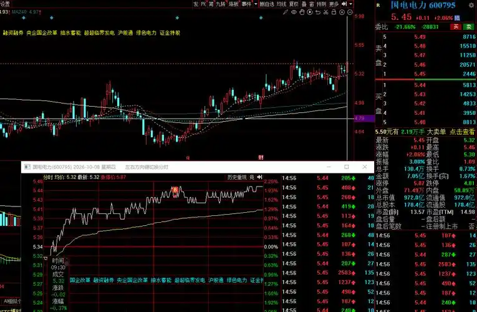The width and height of the screenshot is (477, 312).
Task: Zoom in with plus circle icon
Action: tap(342, 12)
